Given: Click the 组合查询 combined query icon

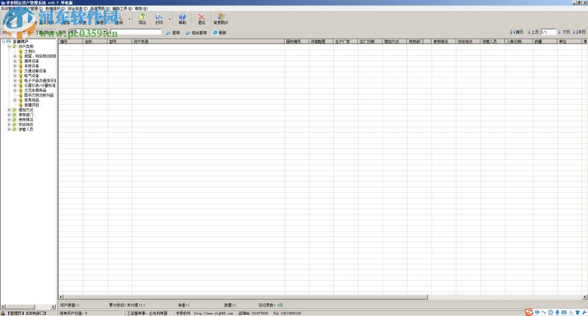Looking at the screenshot, I should 196,33.
